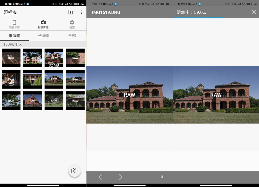This screenshot has height=187, width=259.
Task: Select the last thumbnail in the bottom row
Action: tap(75, 101)
